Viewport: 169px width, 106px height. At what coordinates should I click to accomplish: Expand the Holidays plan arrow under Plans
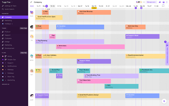pos(6,73)
